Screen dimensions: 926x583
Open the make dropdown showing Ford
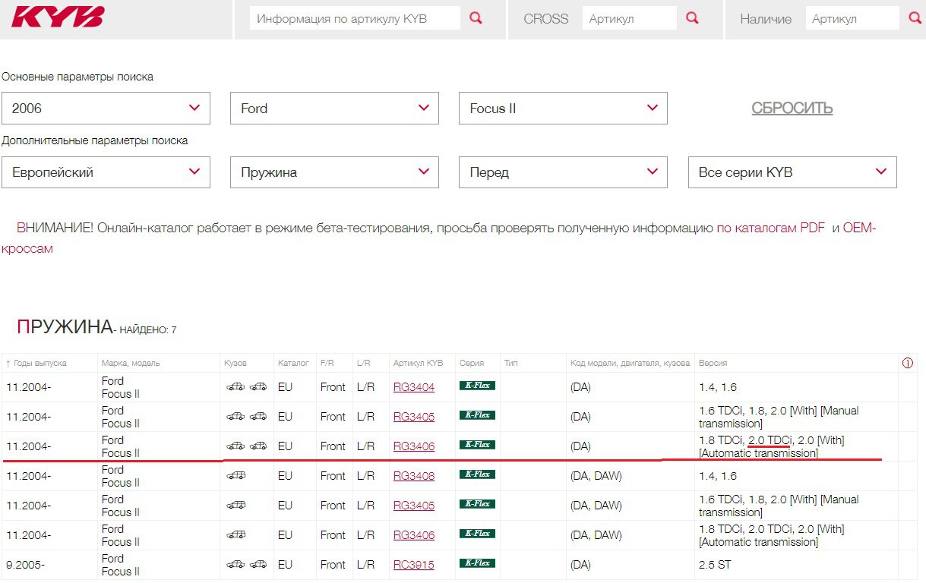(x=334, y=109)
